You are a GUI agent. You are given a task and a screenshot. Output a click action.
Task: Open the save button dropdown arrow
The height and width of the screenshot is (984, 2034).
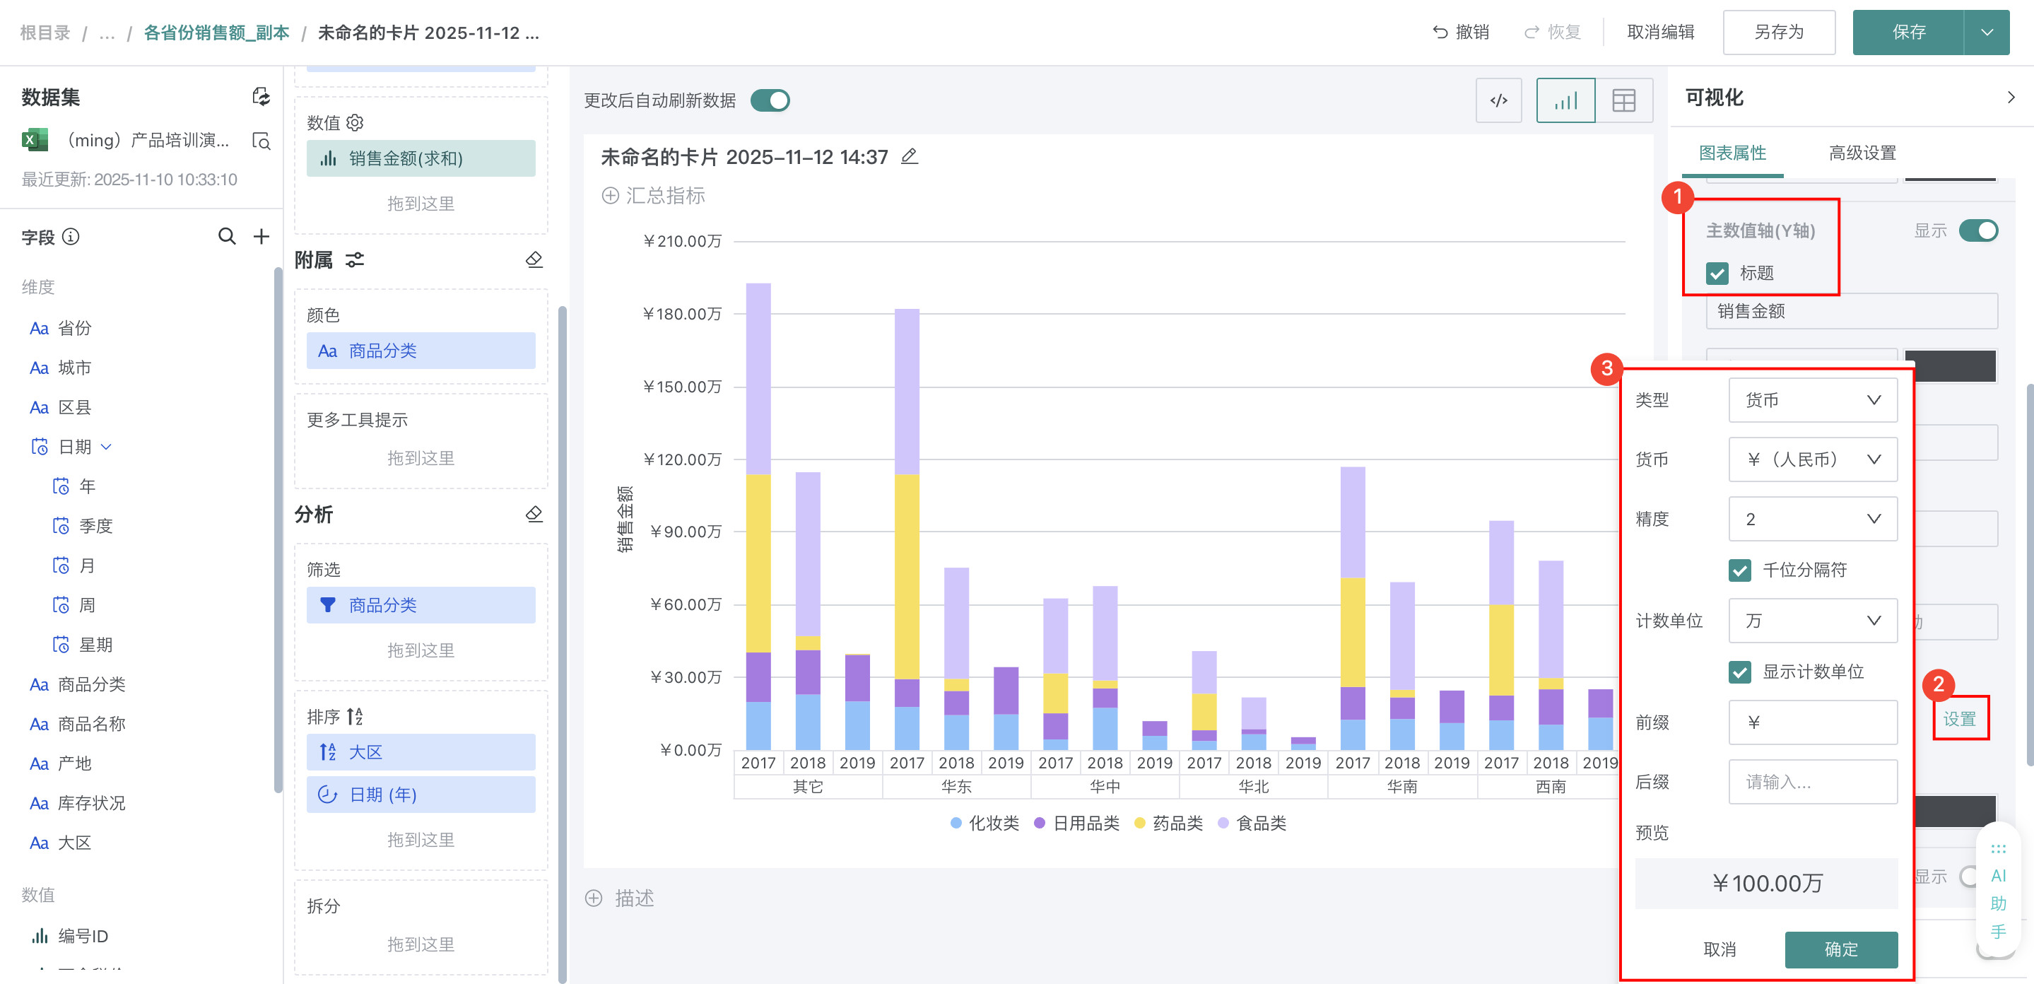(1987, 33)
